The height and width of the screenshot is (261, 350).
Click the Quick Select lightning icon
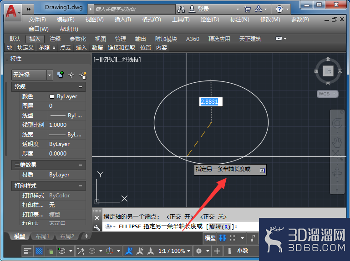point(83,75)
